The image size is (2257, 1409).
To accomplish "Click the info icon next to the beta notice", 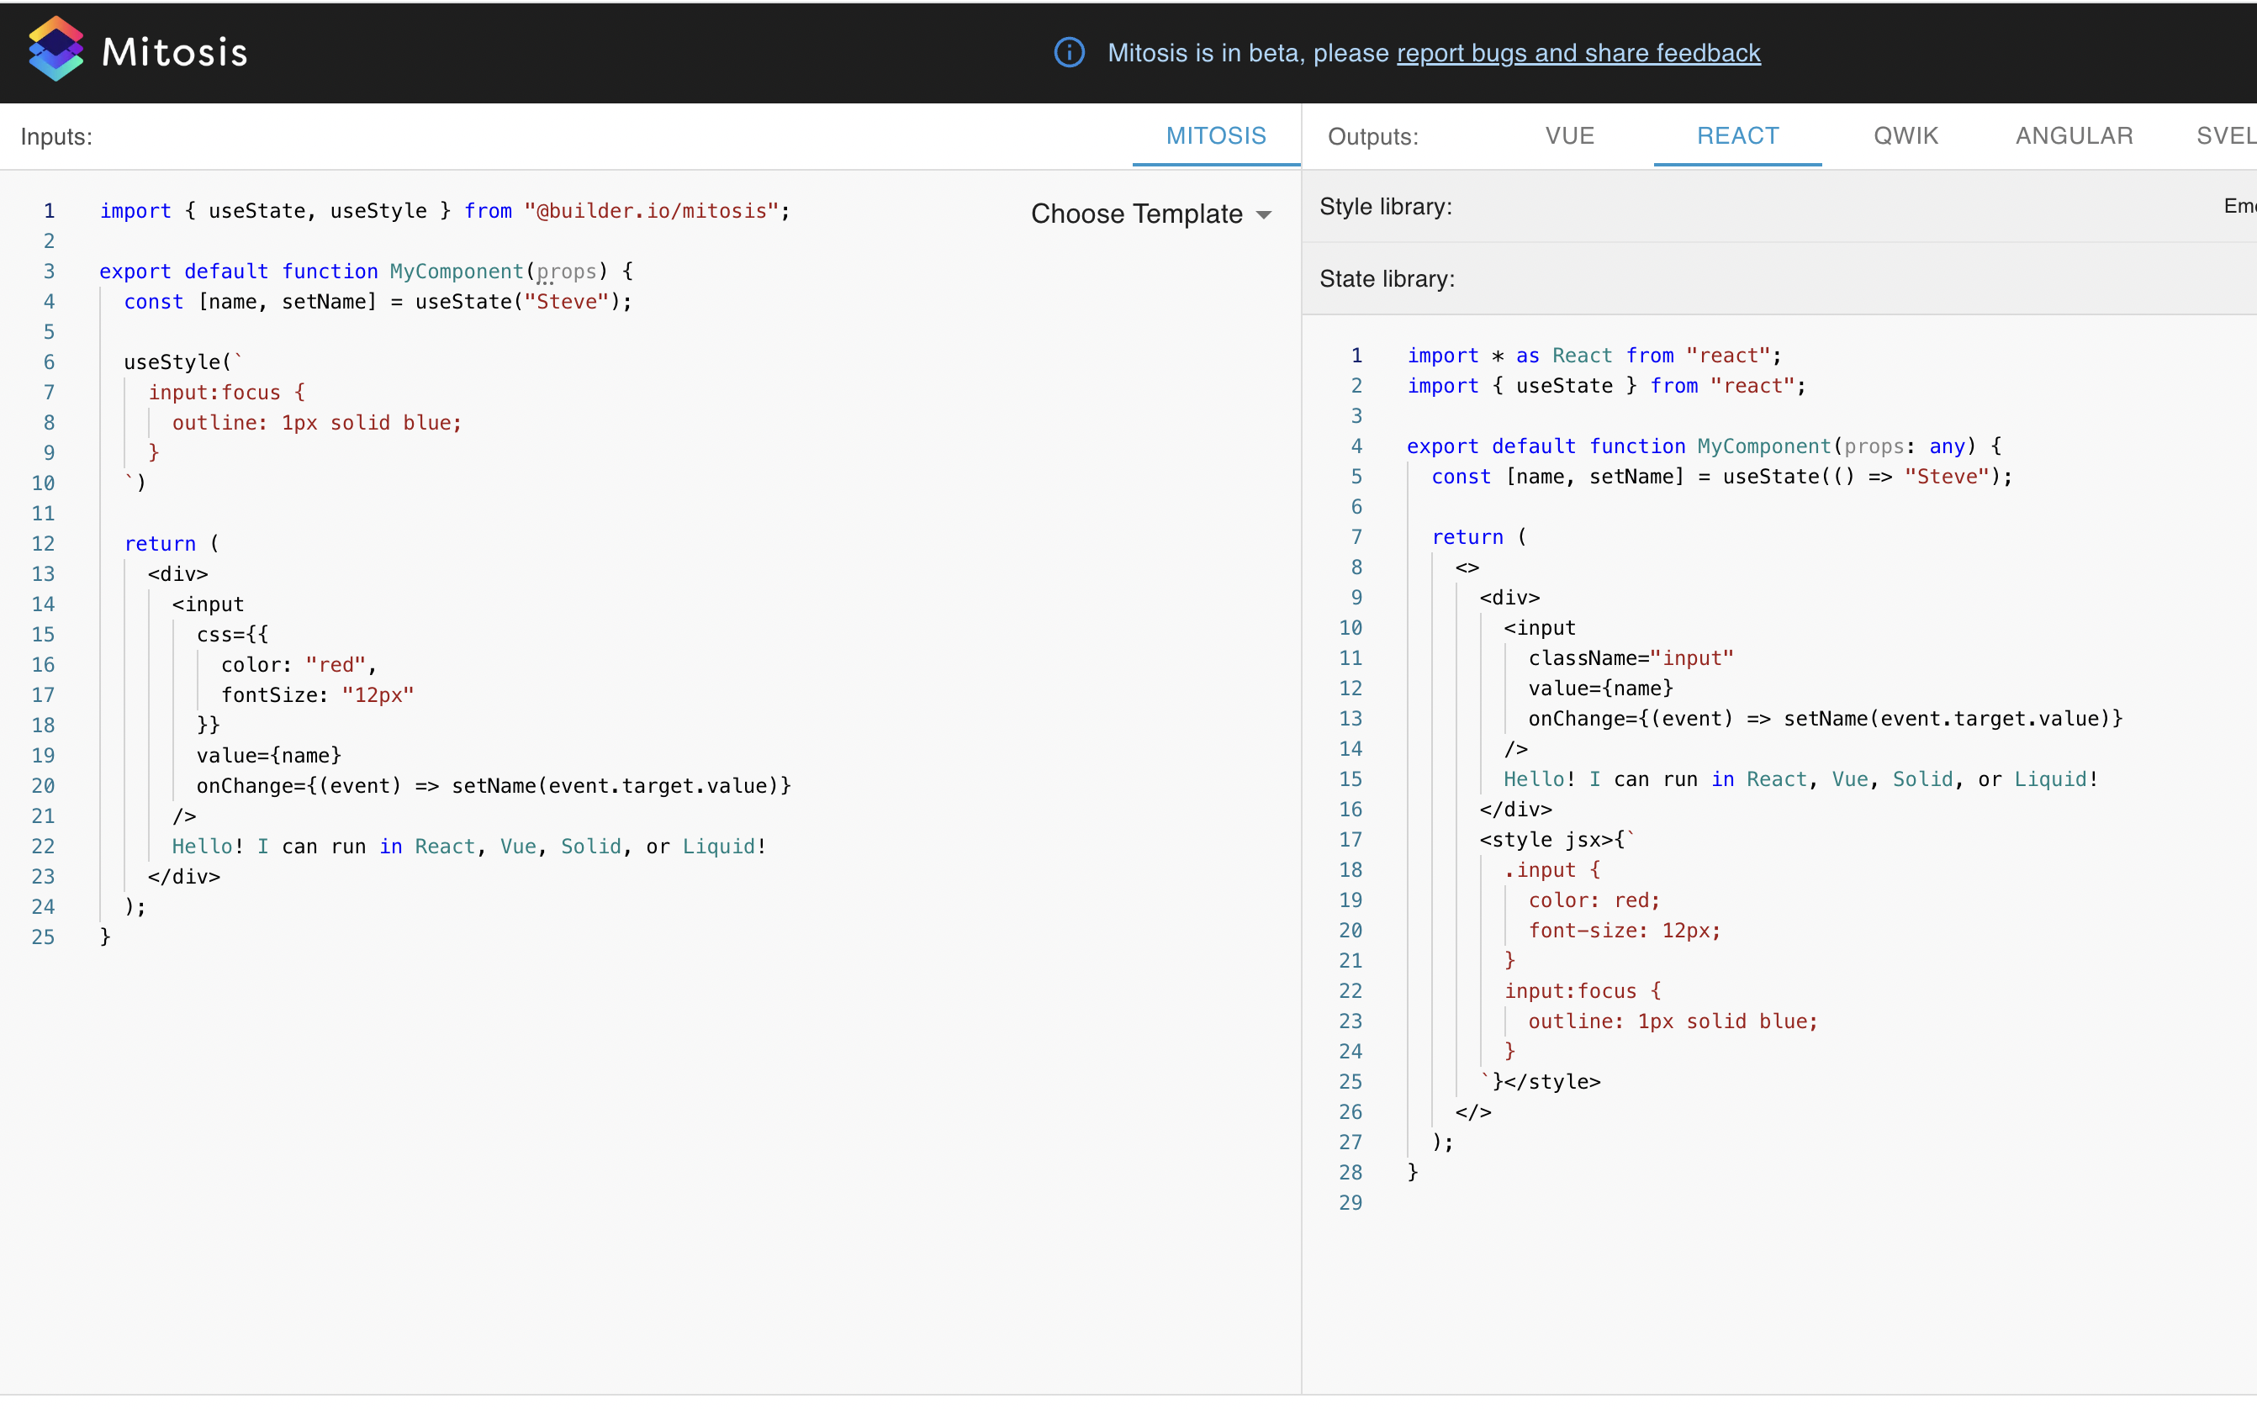I will [1068, 52].
